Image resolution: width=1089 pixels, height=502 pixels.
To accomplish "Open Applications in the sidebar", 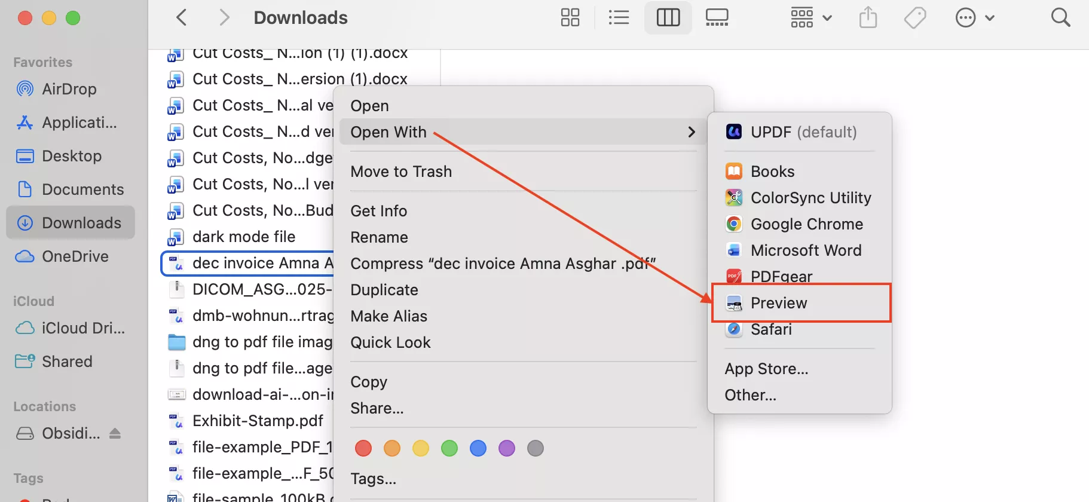I will point(71,123).
